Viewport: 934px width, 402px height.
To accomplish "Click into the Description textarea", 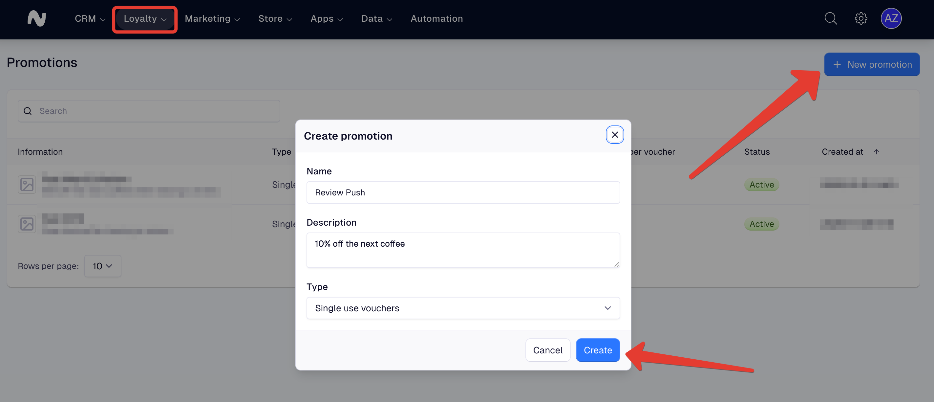I will 463,250.
